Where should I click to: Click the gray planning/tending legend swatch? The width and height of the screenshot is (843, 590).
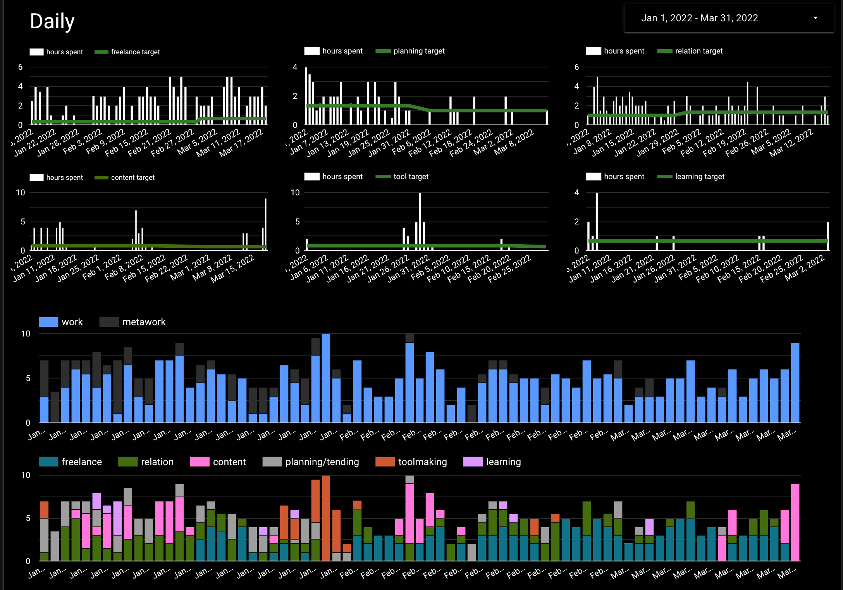tap(272, 462)
